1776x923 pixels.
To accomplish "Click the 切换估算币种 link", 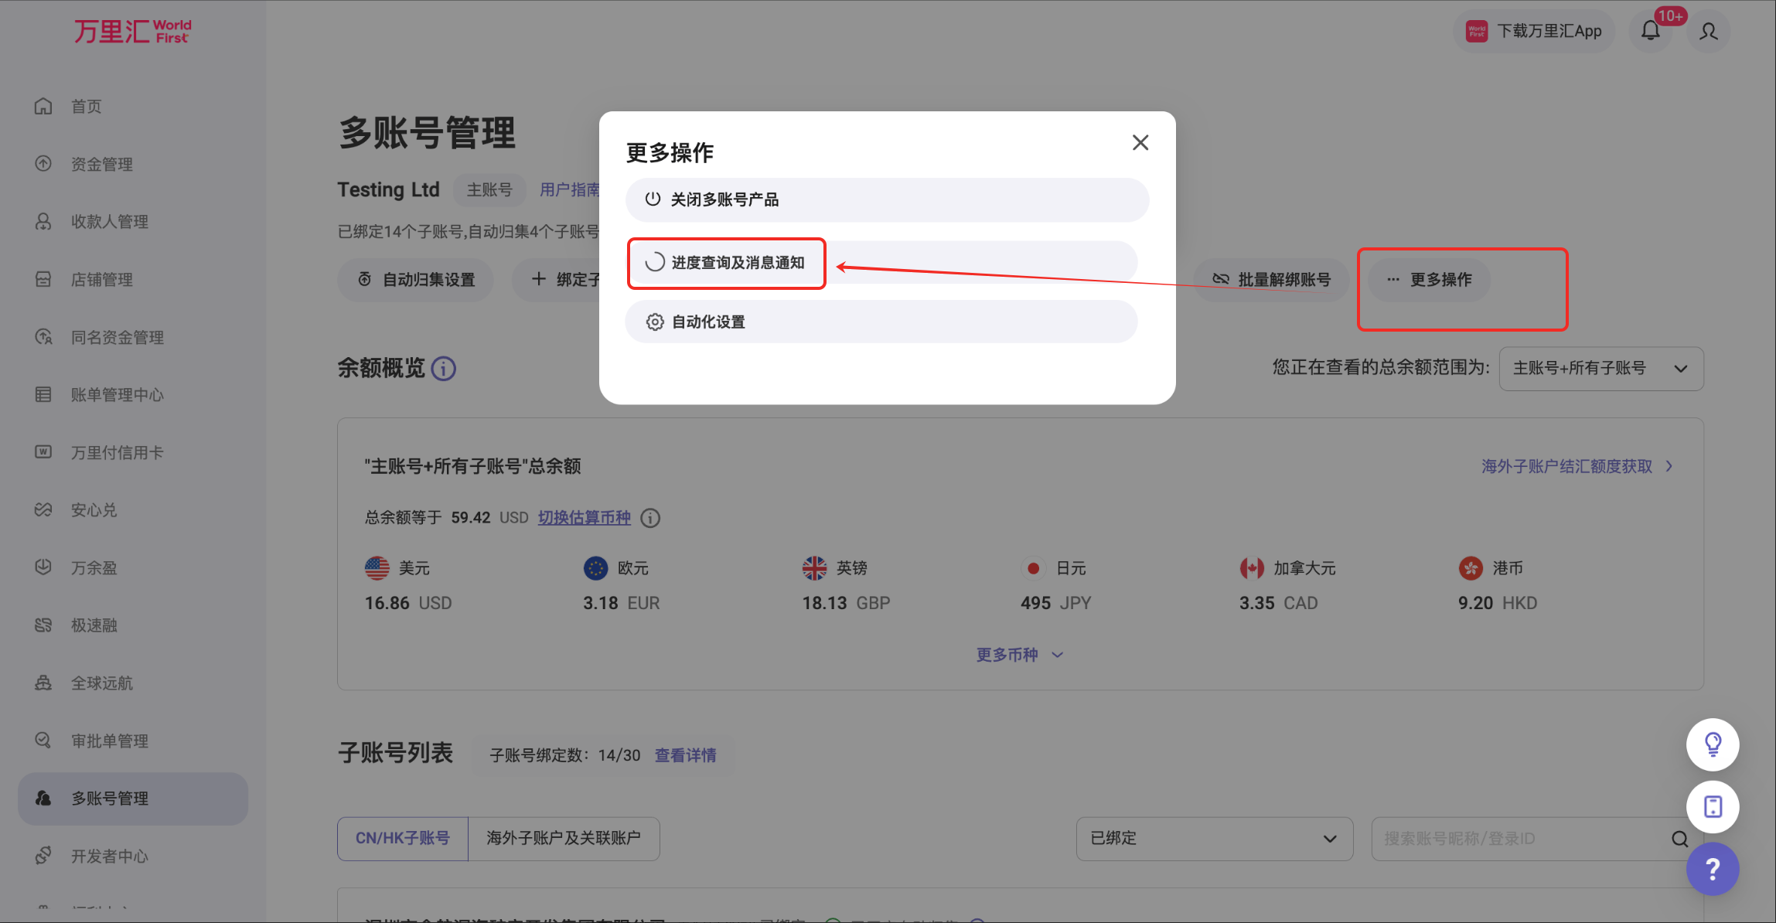I will click(585, 518).
